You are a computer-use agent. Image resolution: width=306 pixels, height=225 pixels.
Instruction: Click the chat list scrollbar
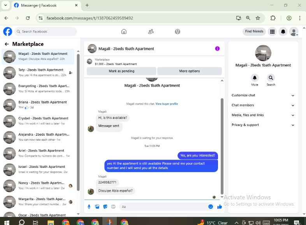click(78, 122)
